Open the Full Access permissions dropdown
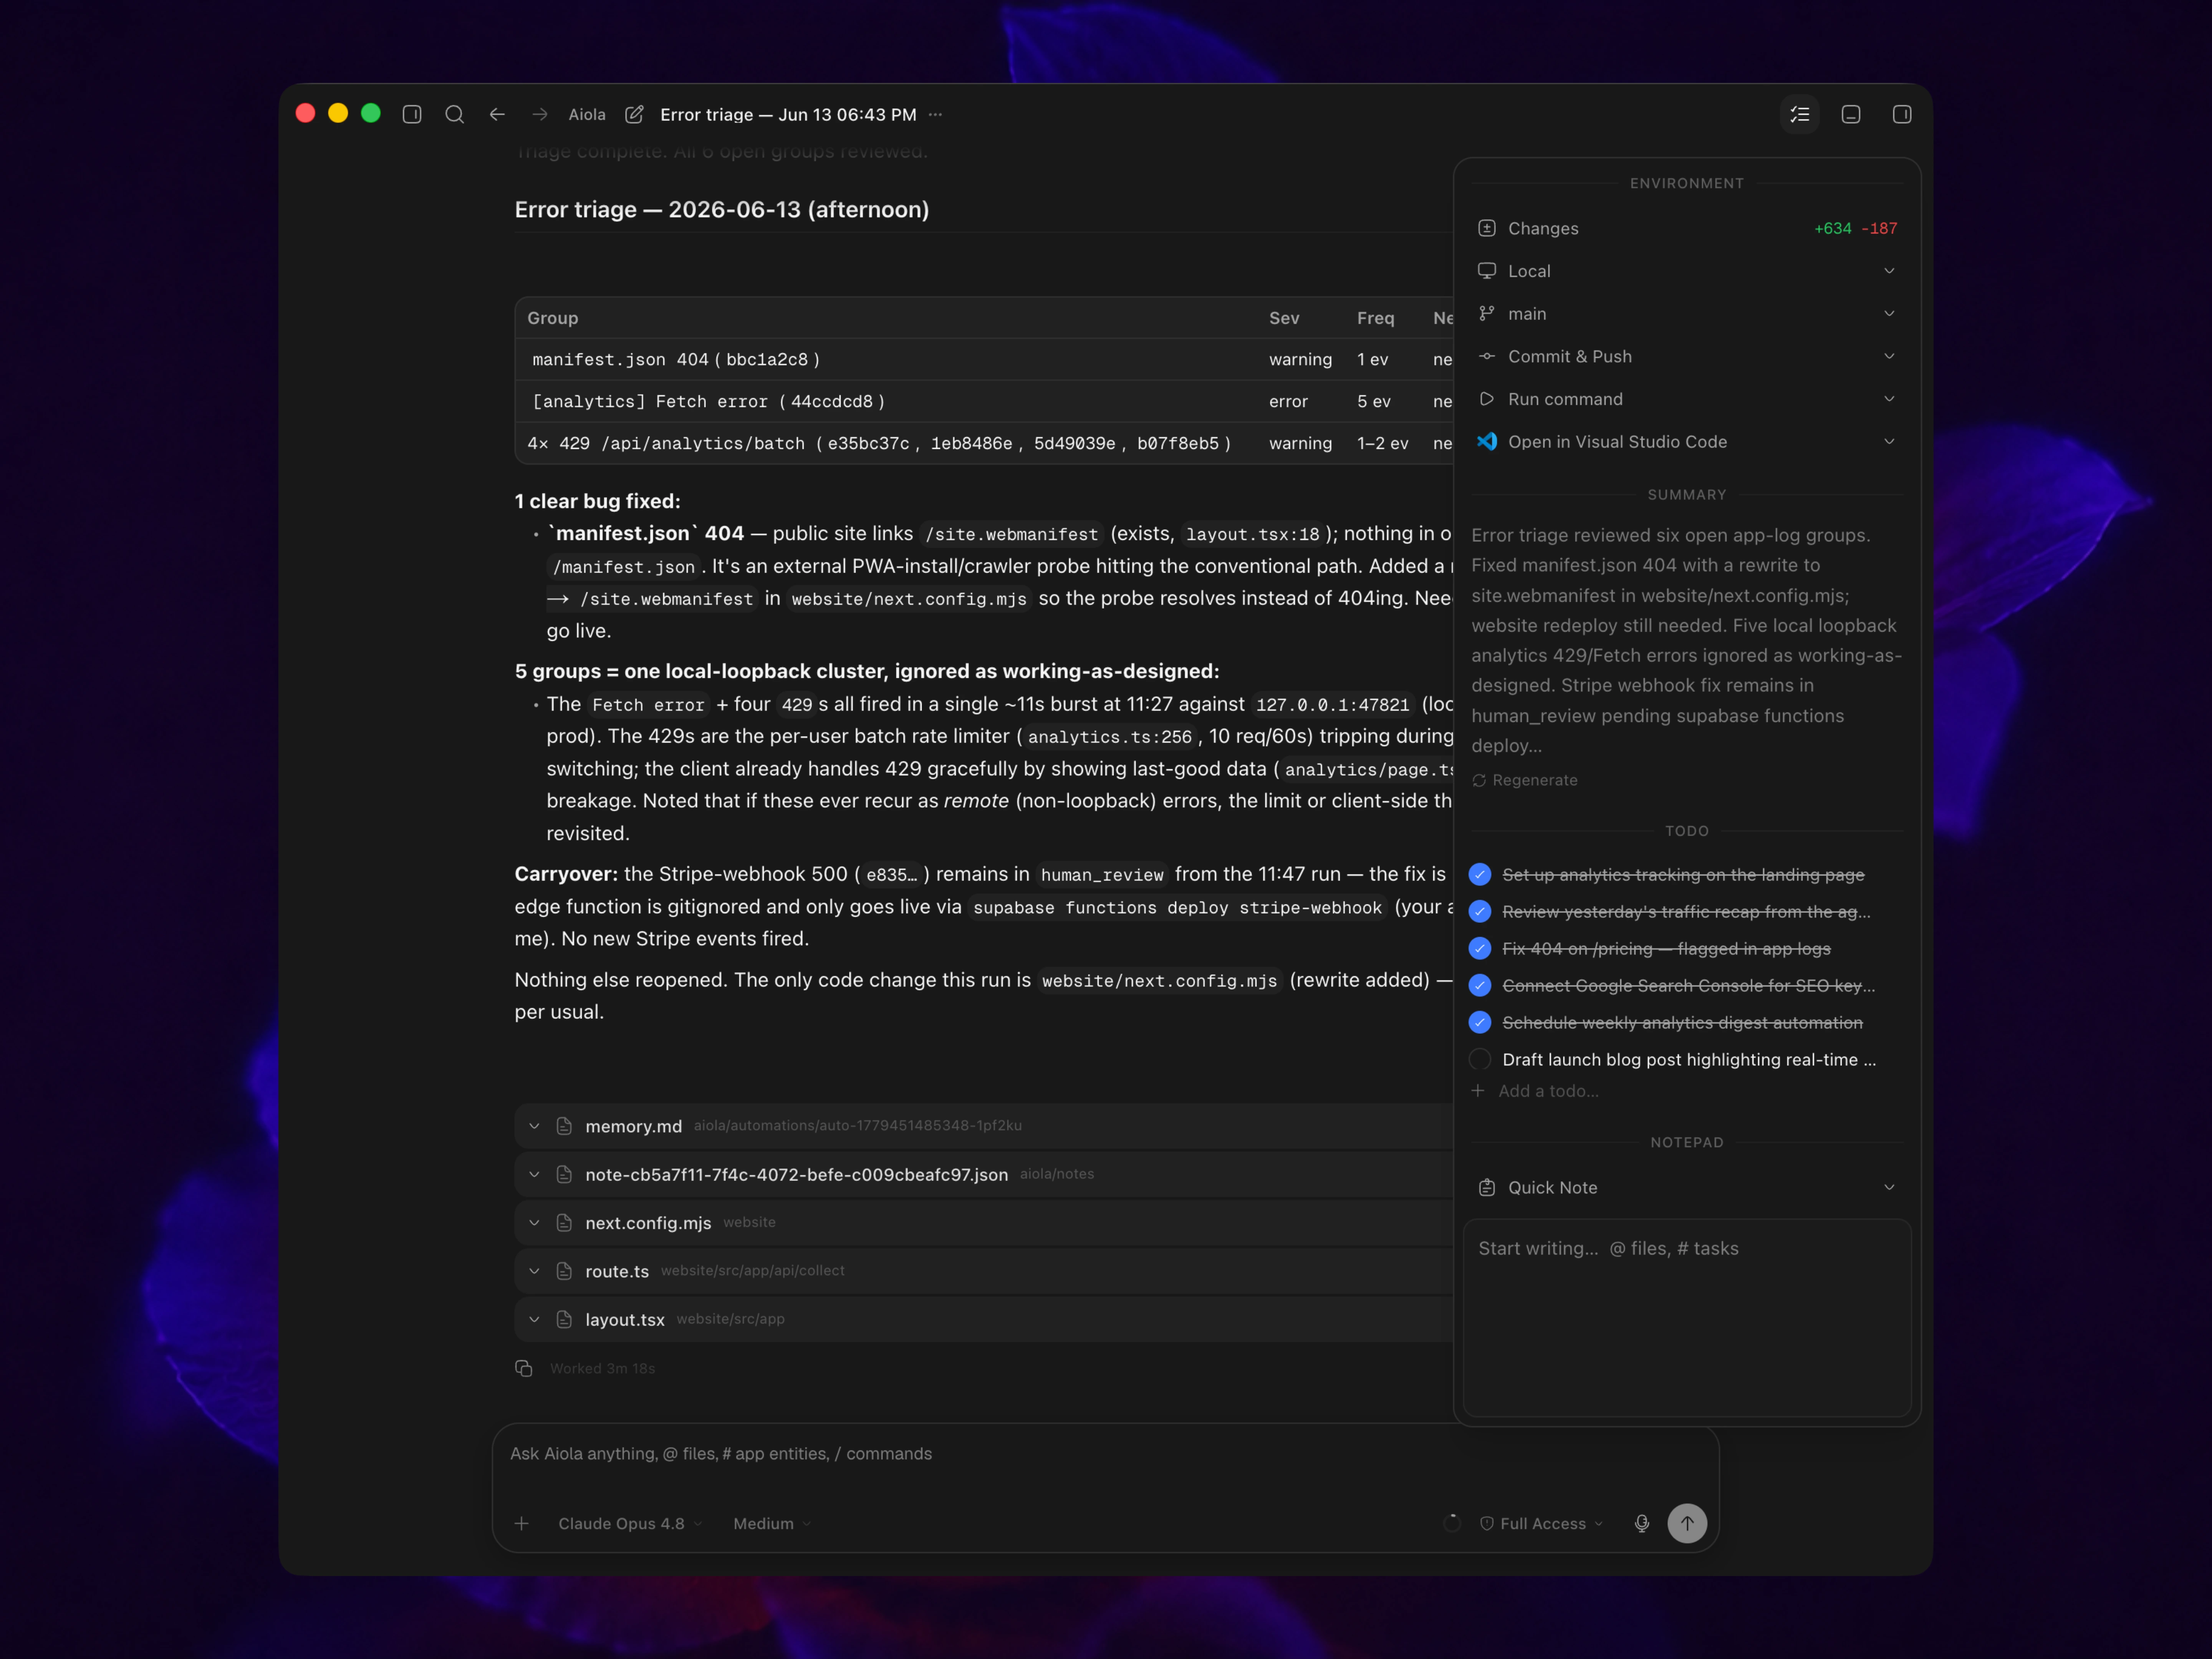The width and height of the screenshot is (2212, 1659). (x=1541, y=1524)
